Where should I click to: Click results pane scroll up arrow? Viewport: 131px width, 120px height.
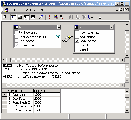[x=127, y=91]
